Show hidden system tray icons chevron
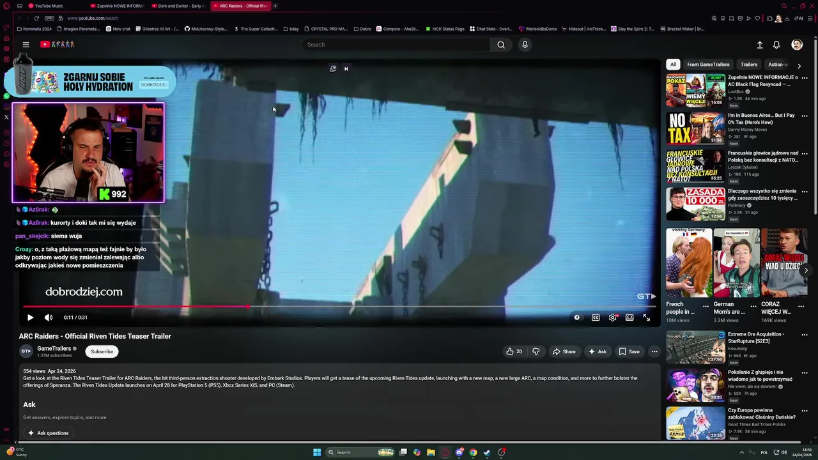 tap(741, 452)
